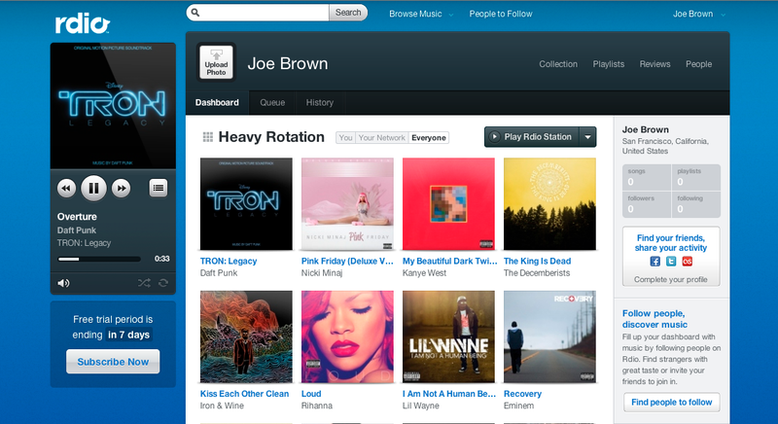778x424 pixels.
Task: Click the Play Rdio Station button
Action: [531, 137]
